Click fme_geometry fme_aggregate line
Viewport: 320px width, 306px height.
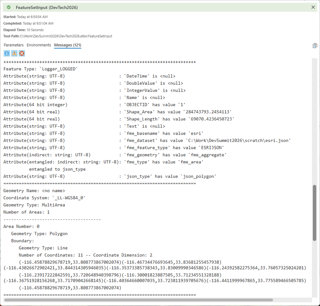[x=115, y=155]
